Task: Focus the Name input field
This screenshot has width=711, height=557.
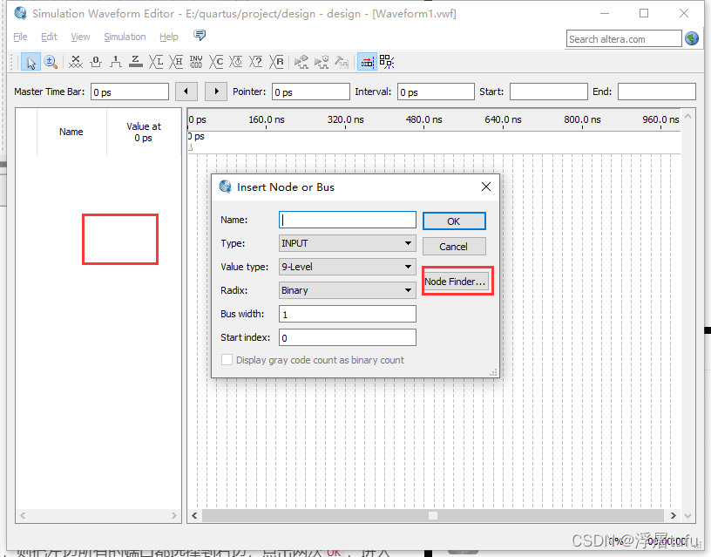Action: coord(348,220)
